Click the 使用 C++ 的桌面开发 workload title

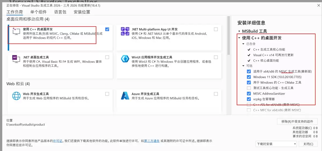point(38,29)
